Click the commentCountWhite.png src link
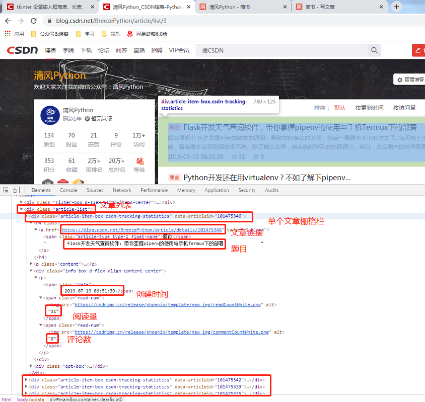 tap(172, 332)
